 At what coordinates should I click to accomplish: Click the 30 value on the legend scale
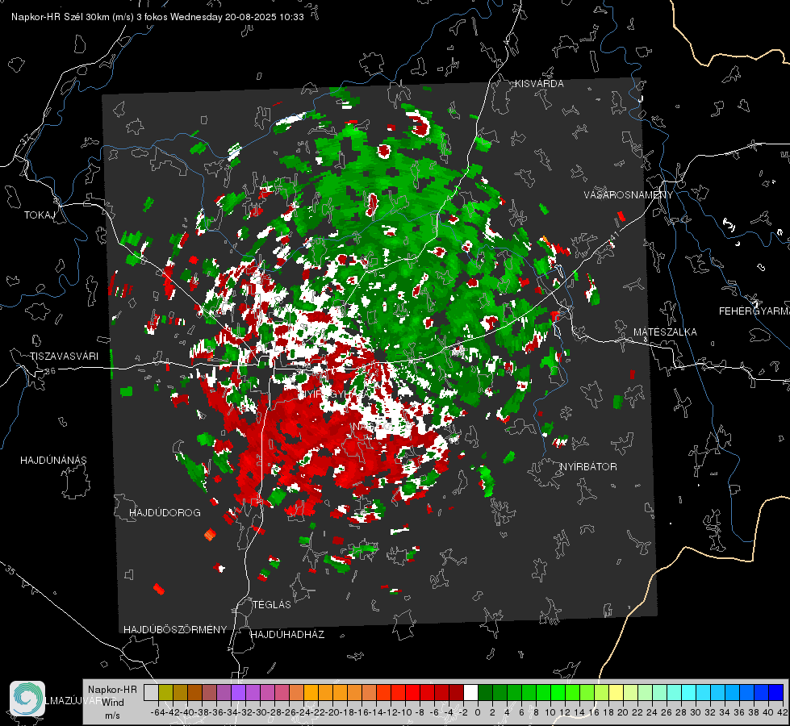coord(696,713)
